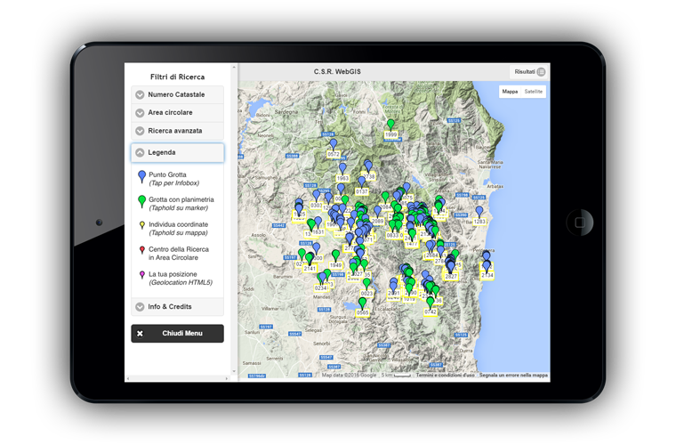Open the Risultati list button
The image size is (676, 445).
[x=529, y=71]
